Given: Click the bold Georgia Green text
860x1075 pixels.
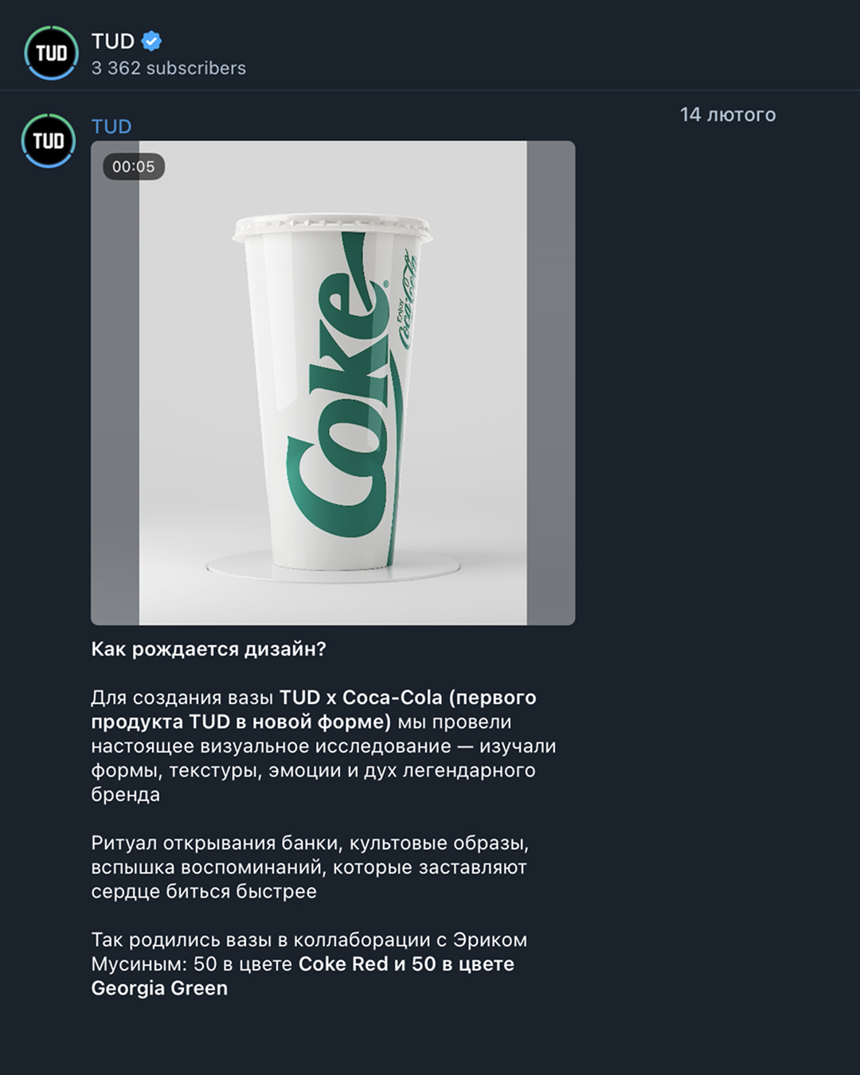Looking at the screenshot, I should (159, 988).
